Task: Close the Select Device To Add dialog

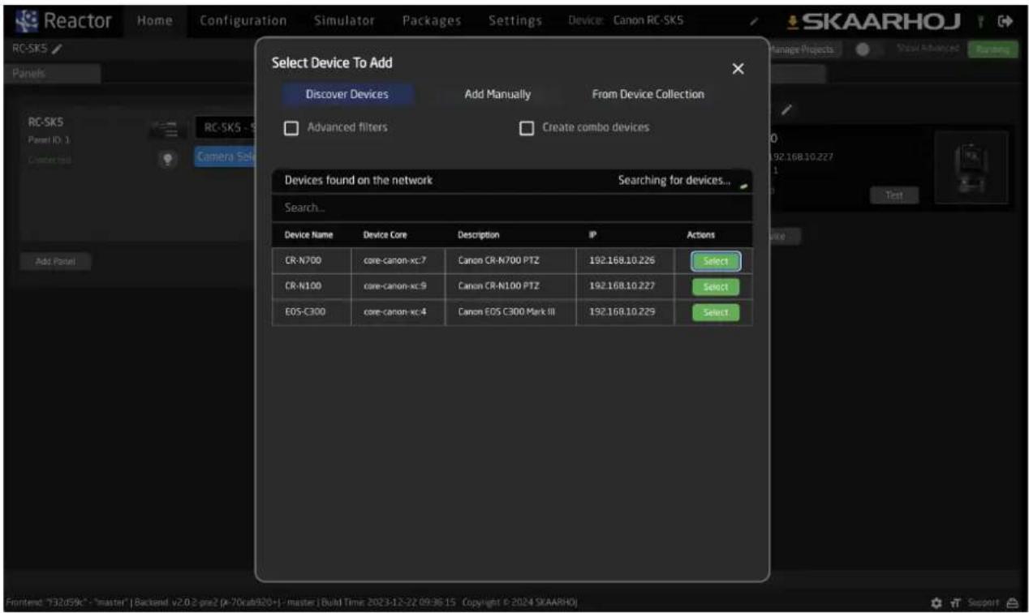Action: tap(738, 70)
